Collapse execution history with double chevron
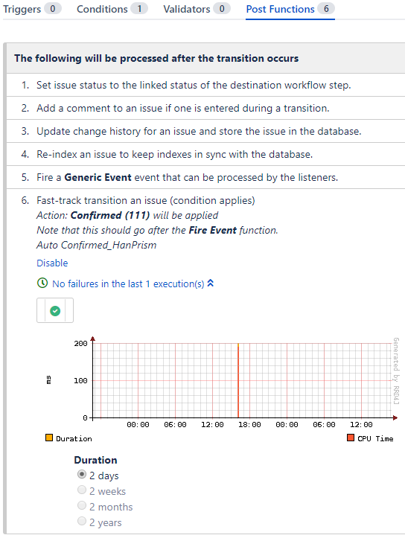This screenshot has width=405, height=538. pyautogui.click(x=211, y=284)
